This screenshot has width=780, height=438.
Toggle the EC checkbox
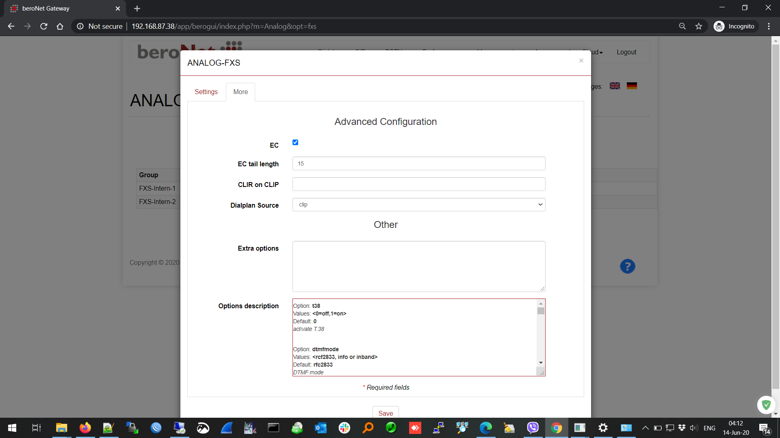click(x=295, y=142)
